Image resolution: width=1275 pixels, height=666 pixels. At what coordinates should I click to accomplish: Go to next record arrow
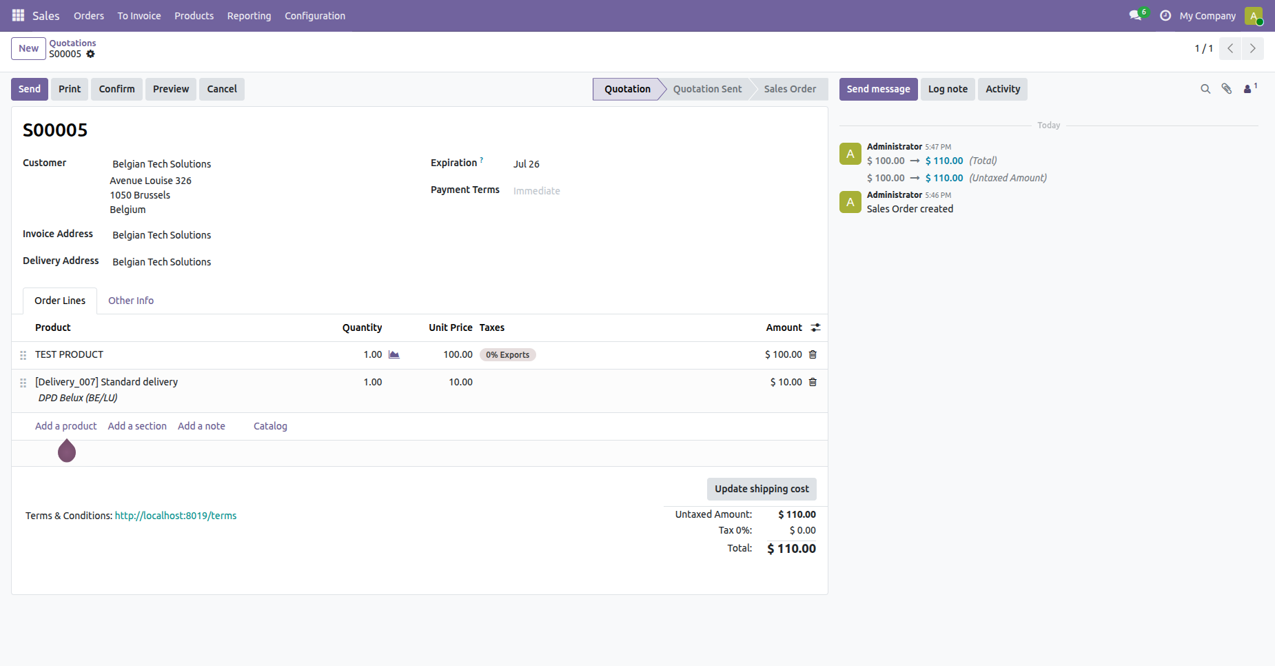tap(1253, 48)
